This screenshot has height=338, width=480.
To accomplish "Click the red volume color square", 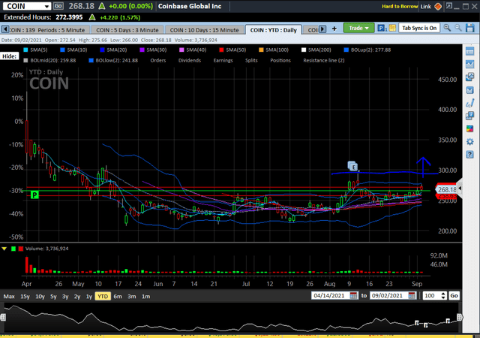I will point(20,249).
